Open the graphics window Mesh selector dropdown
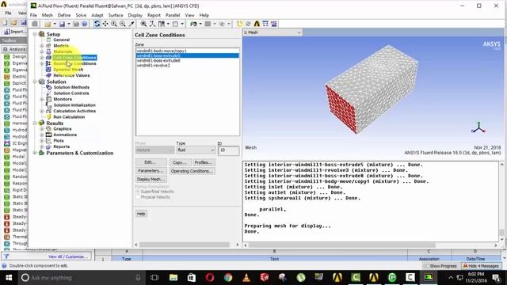Screen dimensions: 507x285 (273, 32)
